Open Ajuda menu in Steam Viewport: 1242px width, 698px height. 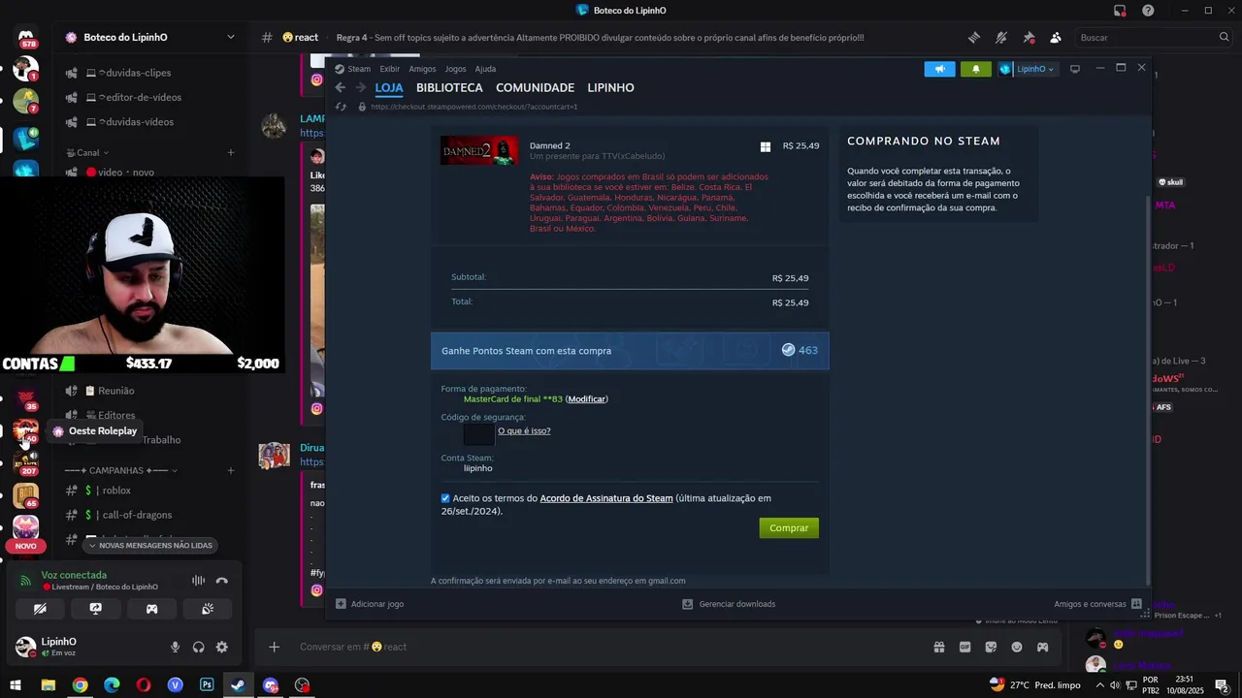(x=485, y=69)
